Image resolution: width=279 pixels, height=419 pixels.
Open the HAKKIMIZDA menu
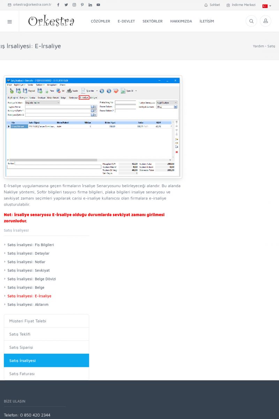click(181, 21)
